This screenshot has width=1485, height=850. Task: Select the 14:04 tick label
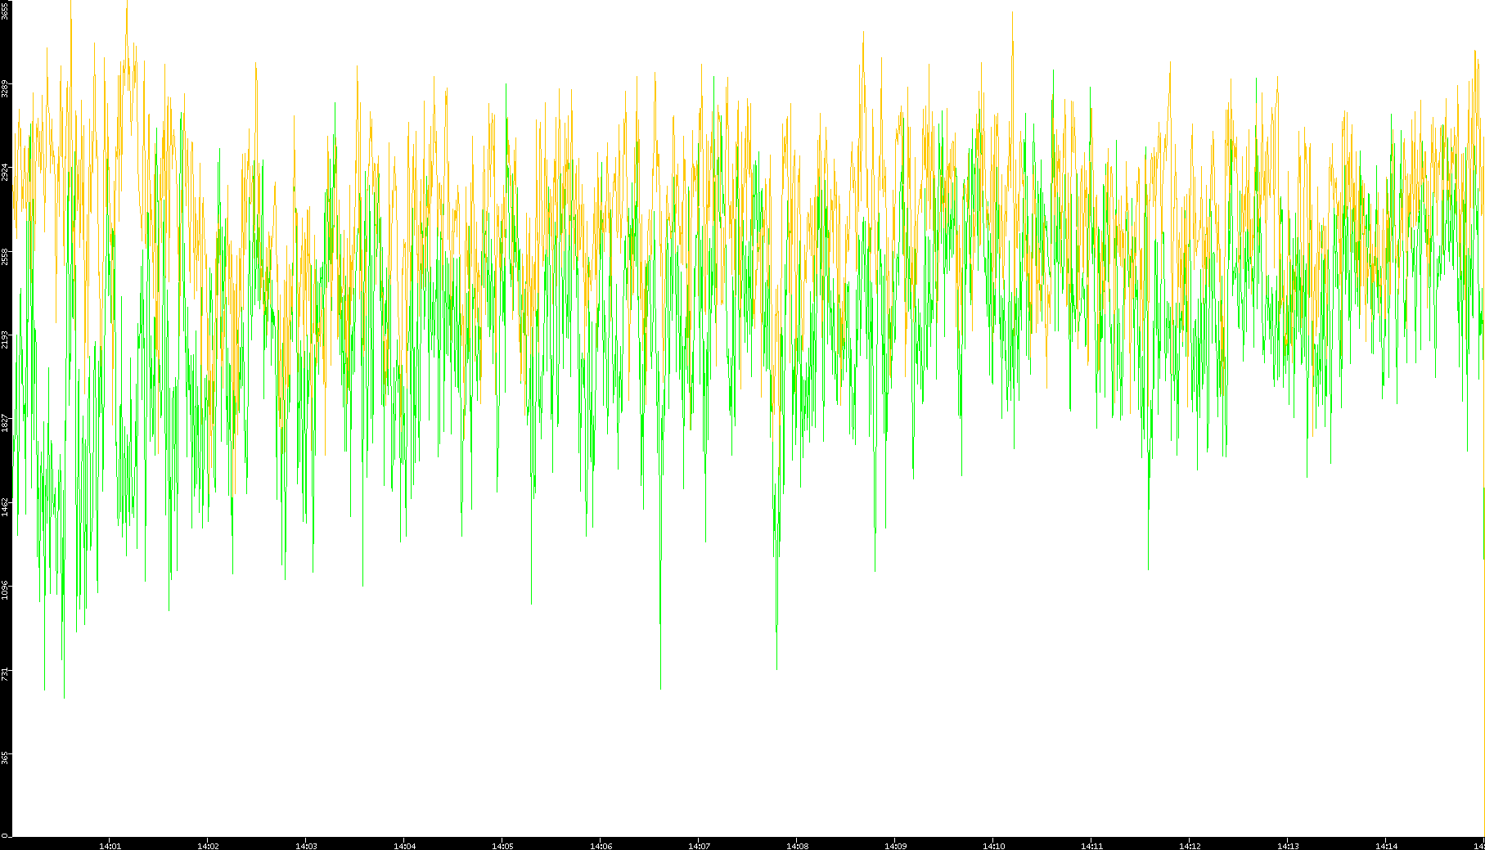404,846
